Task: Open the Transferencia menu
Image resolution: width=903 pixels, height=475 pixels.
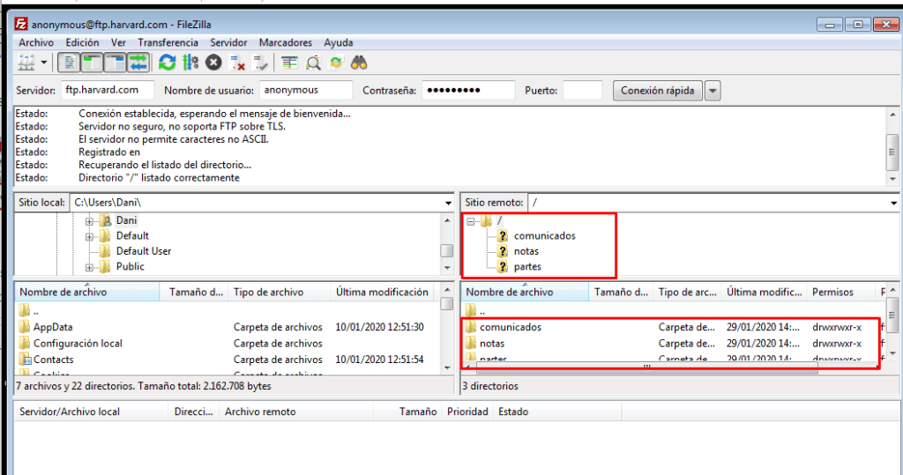Action: (x=168, y=42)
